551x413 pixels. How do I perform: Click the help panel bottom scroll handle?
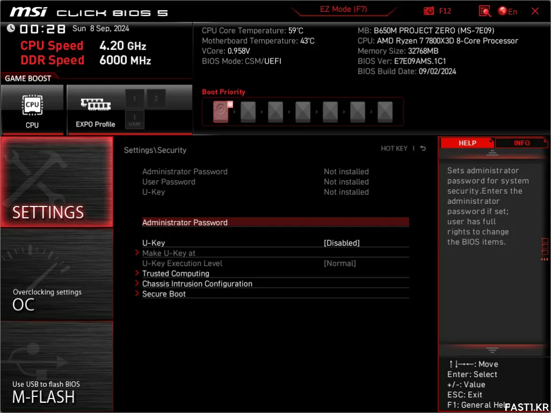492,350
